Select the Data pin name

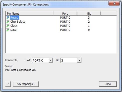coord(13,30)
